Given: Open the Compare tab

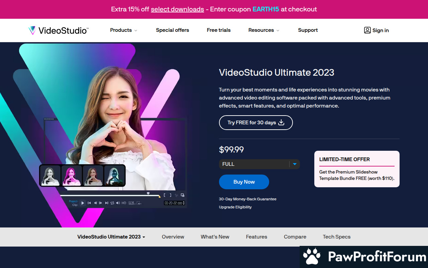Looking at the screenshot, I should click(x=295, y=237).
